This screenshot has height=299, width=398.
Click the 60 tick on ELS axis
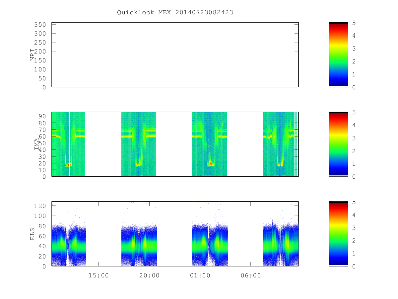click(42, 236)
